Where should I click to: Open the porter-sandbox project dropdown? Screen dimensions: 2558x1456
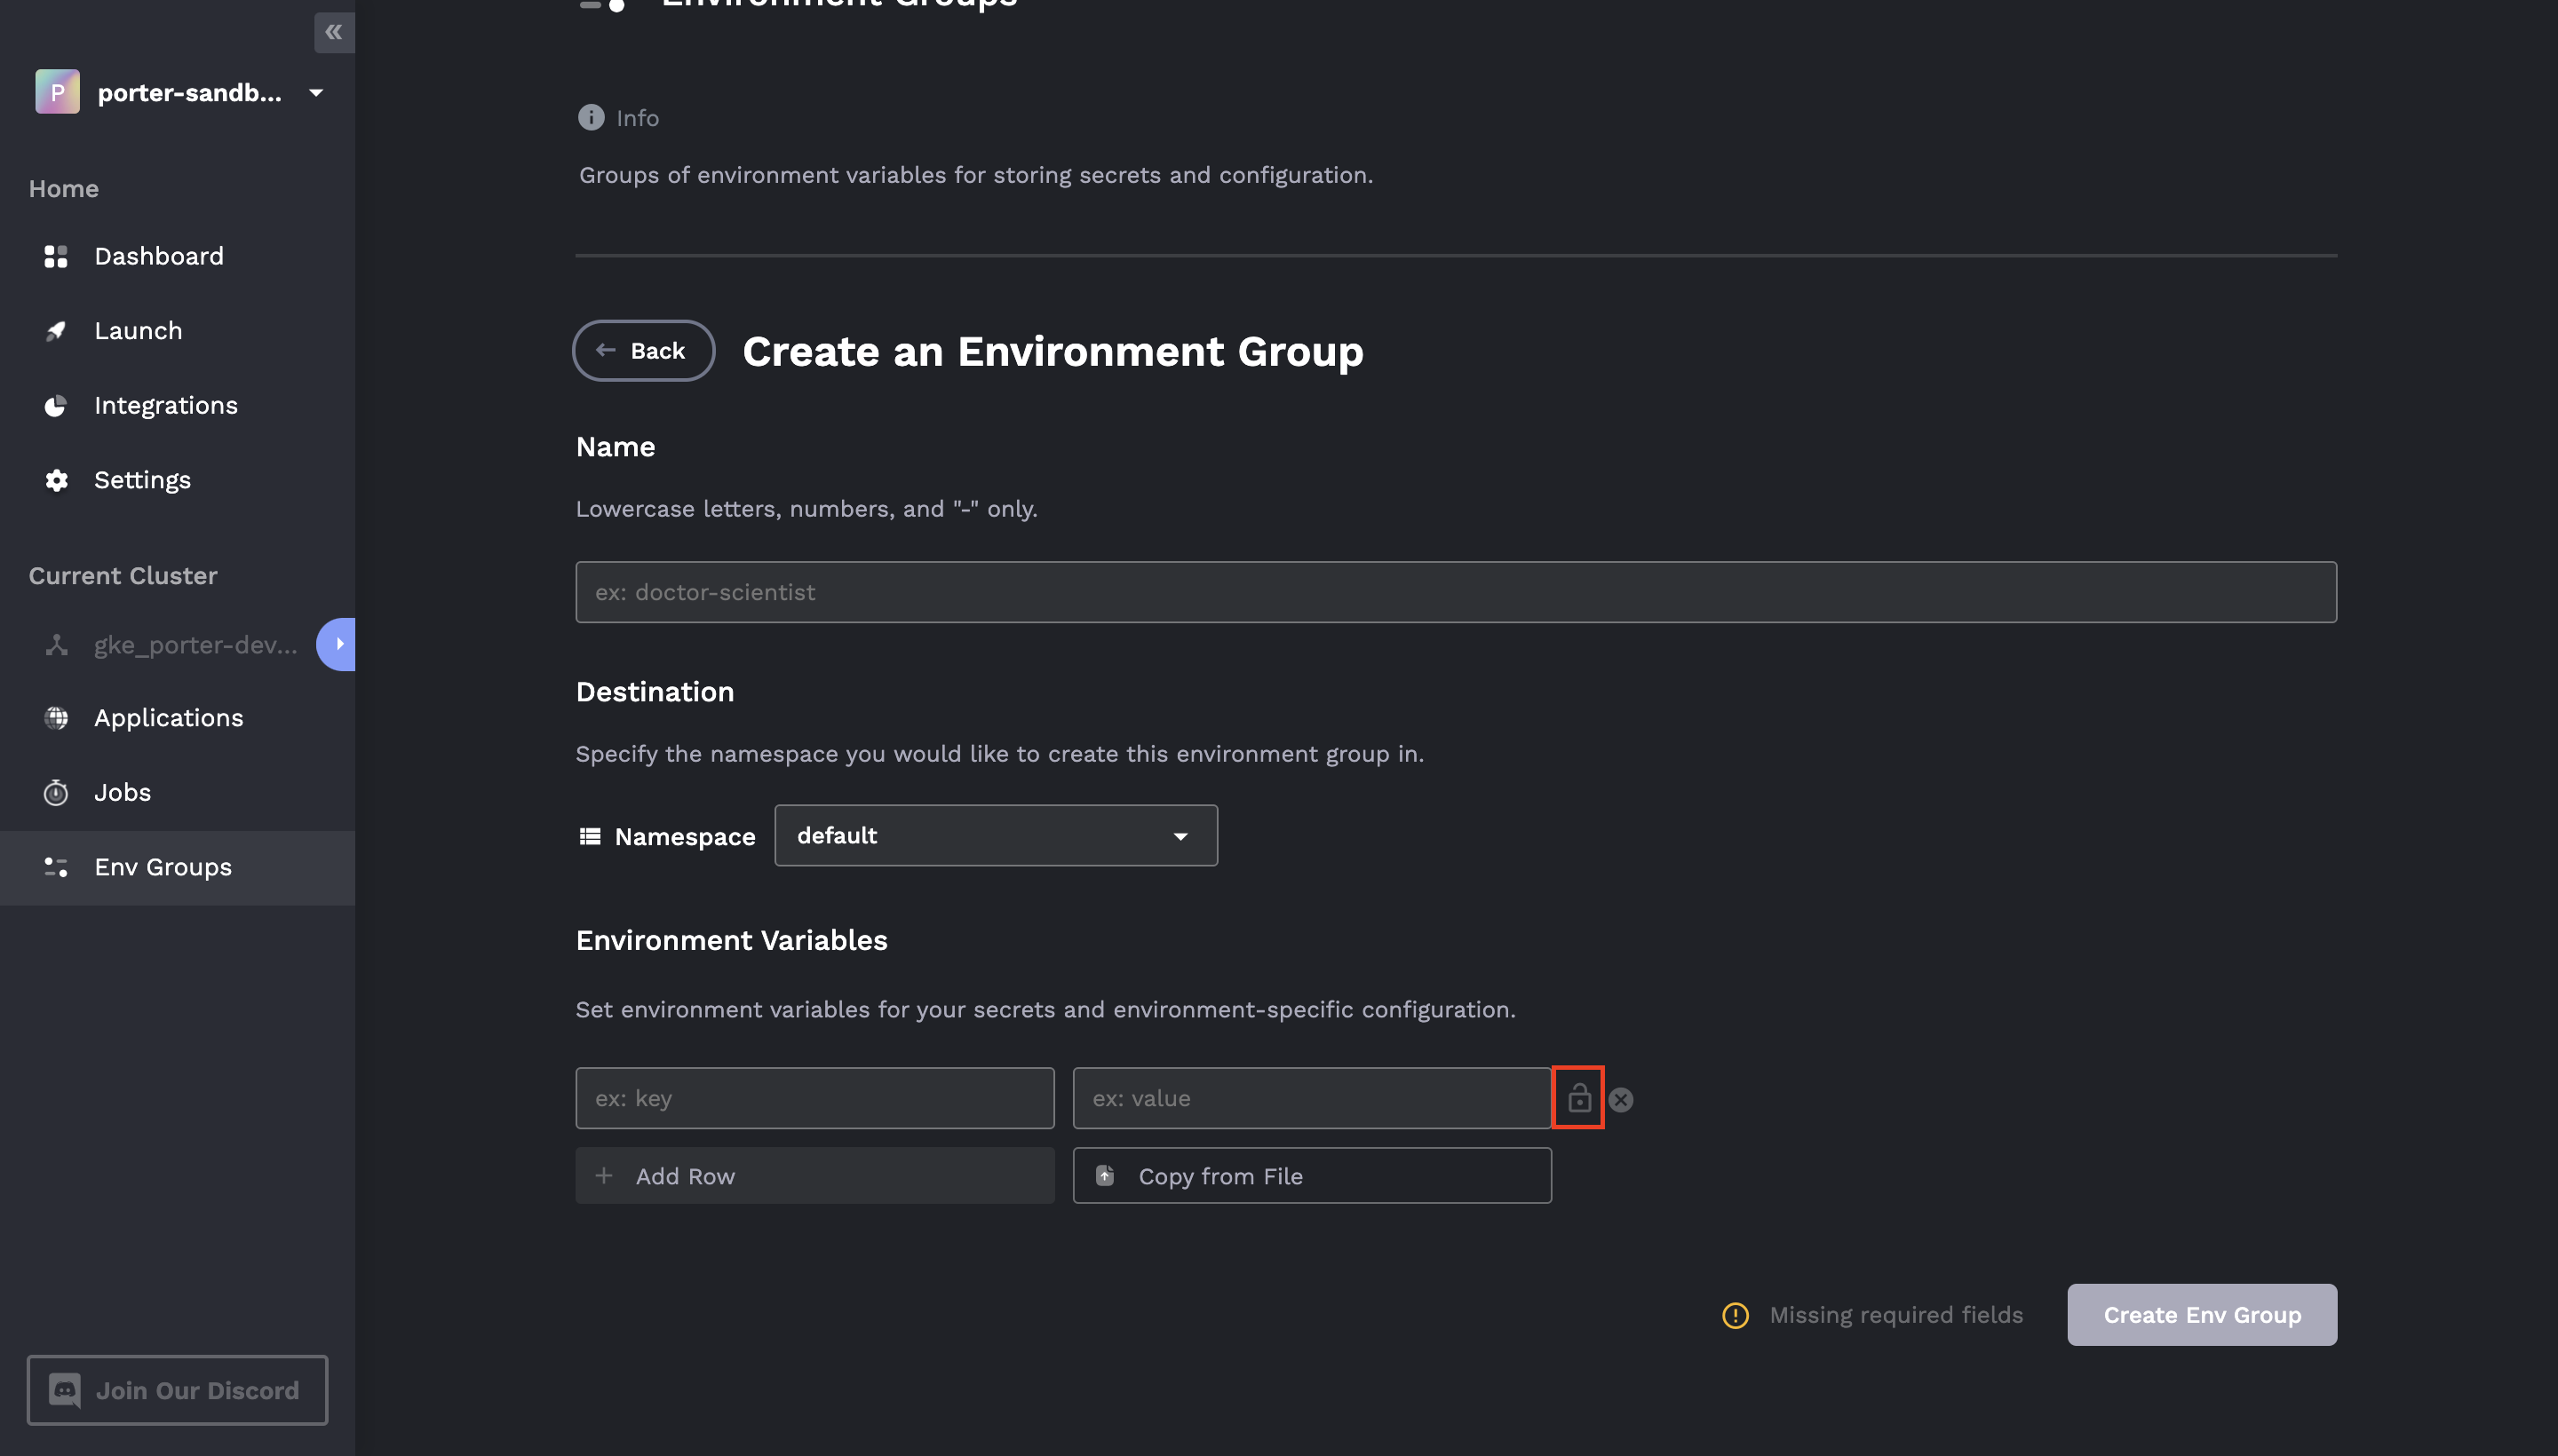[x=316, y=93]
